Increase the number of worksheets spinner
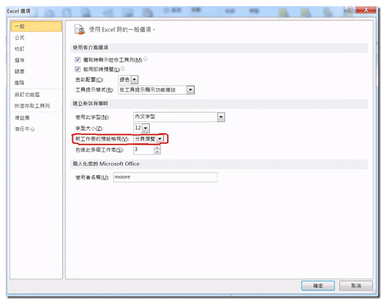Screen dimensions: 387x304 pyautogui.click(x=157, y=148)
